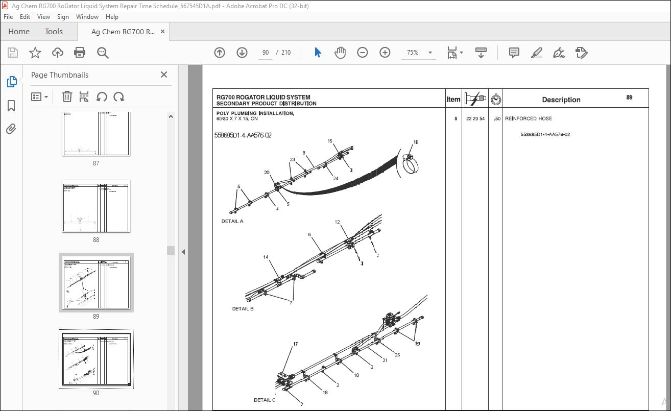The width and height of the screenshot is (671, 411).
Task: Activate the Selection arrow tool
Action: pos(318,53)
